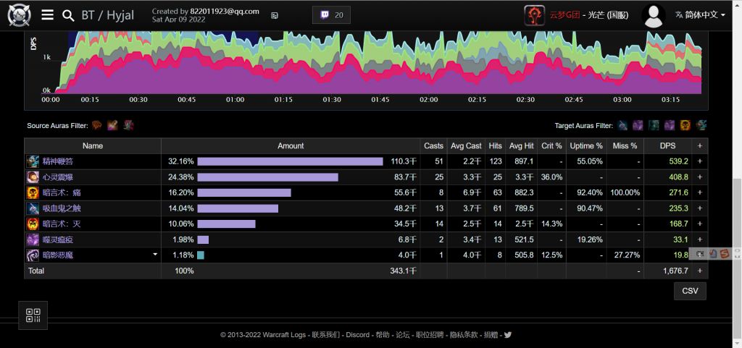
Task: Open the 心灵震爆 ability link
Action: tap(58, 177)
